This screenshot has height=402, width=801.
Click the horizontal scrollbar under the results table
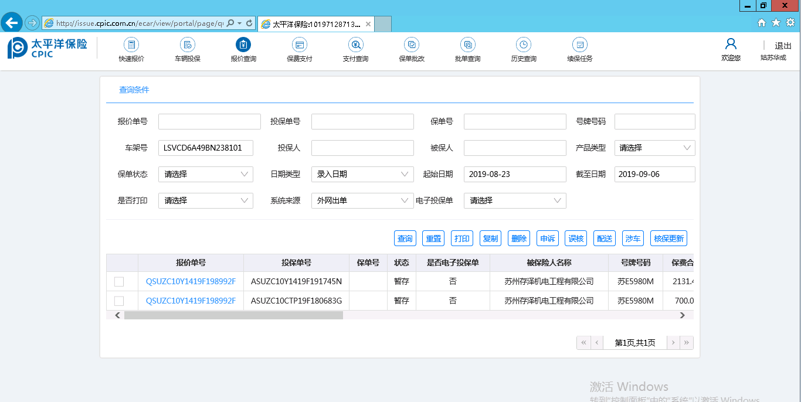(233, 315)
